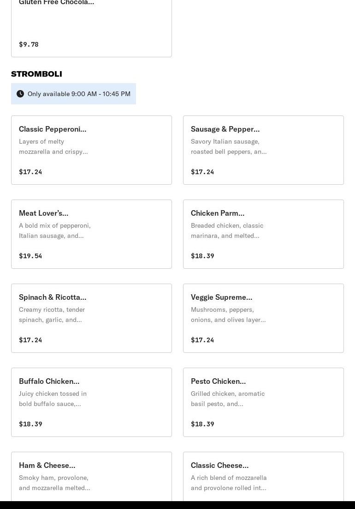Click the $19.54 price on Meat Lover's
Viewport: 355px width, 509px height.
30,256
